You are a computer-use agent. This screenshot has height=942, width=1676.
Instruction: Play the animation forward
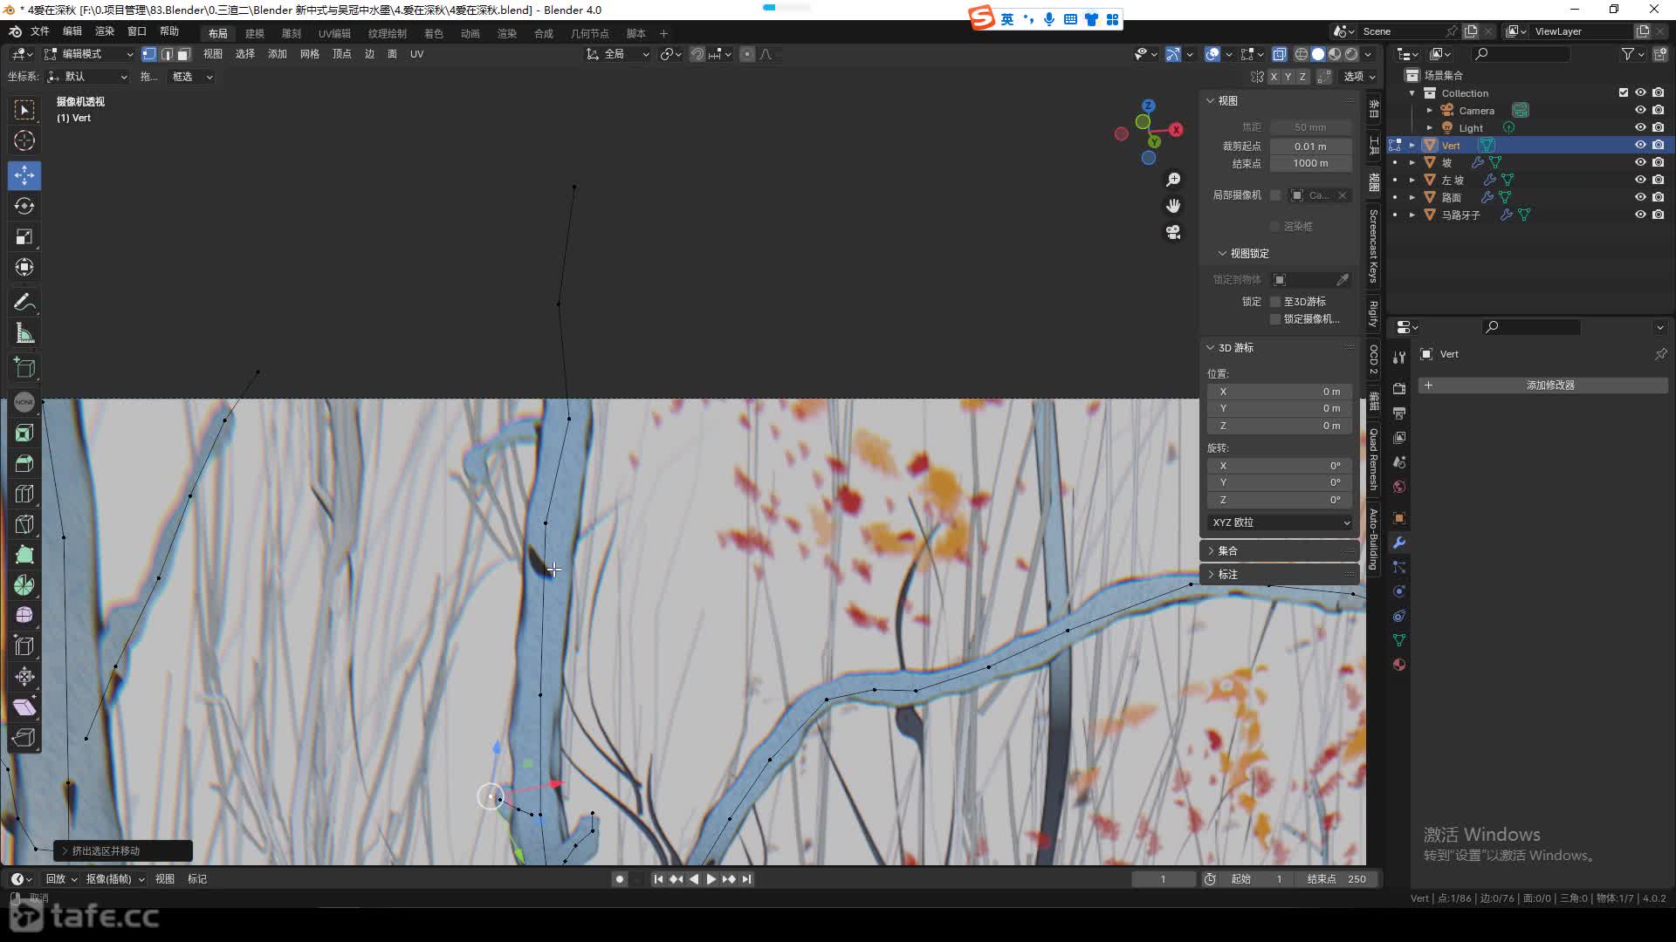click(x=711, y=879)
